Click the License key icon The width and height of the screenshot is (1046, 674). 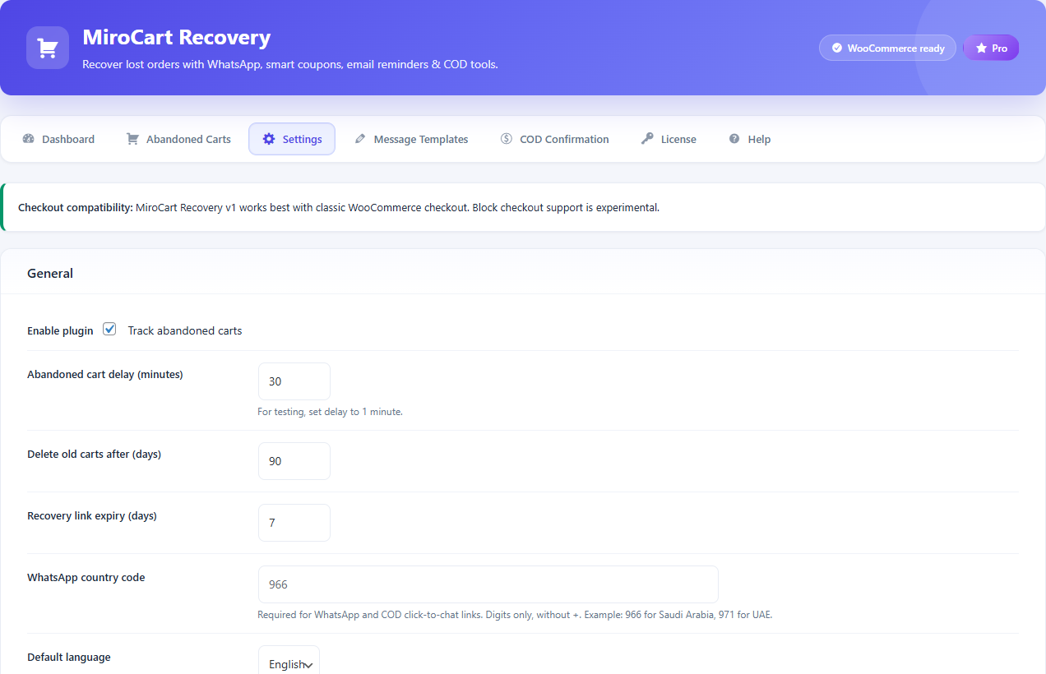[x=648, y=139]
